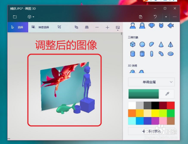Screen dimensions: 188x144
Task: Zoom in with the plus button
Action: [x=108, y=27]
